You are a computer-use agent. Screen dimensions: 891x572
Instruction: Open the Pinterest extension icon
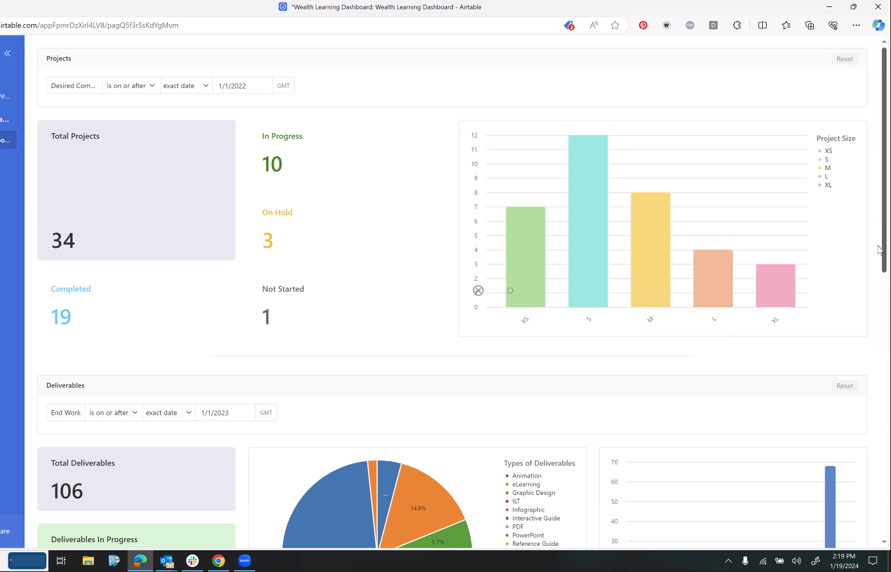643,25
